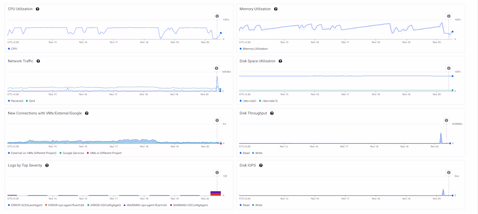
Task: Click info marker on Memory Utilization chart
Action: (x=449, y=16)
